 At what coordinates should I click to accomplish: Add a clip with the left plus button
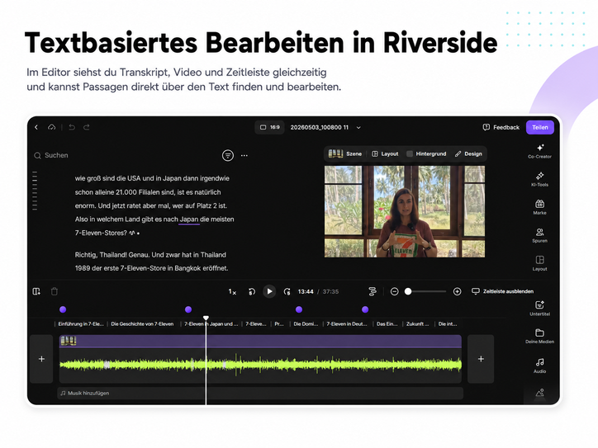(41, 359)
